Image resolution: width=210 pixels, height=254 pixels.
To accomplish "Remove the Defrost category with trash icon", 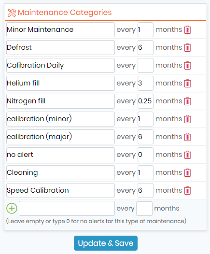I will pos(187,48).
